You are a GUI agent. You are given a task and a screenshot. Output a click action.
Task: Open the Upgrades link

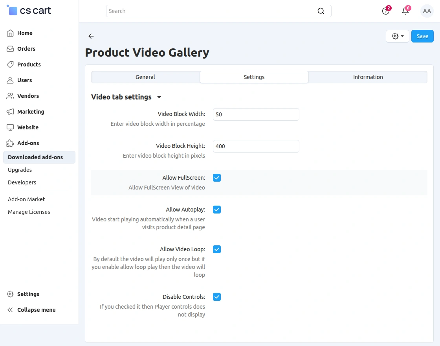point(20,170)
